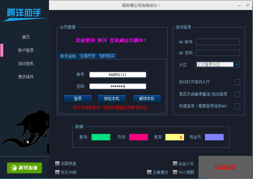This screenshot has width=253, height=179.
Task: Click the 登录 button
Action: click(78, 99)
